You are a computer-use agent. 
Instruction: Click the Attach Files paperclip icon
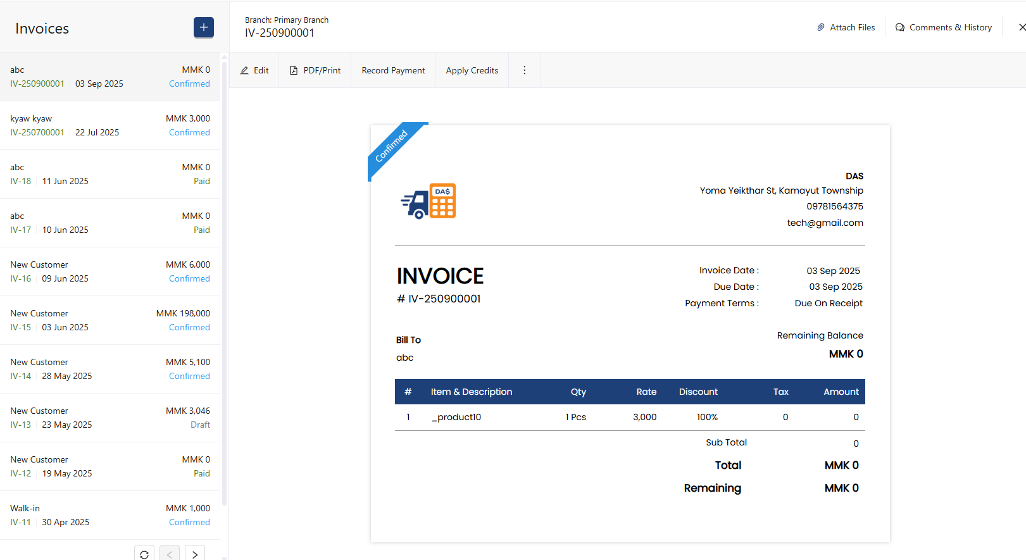click(x=821, y=27)
